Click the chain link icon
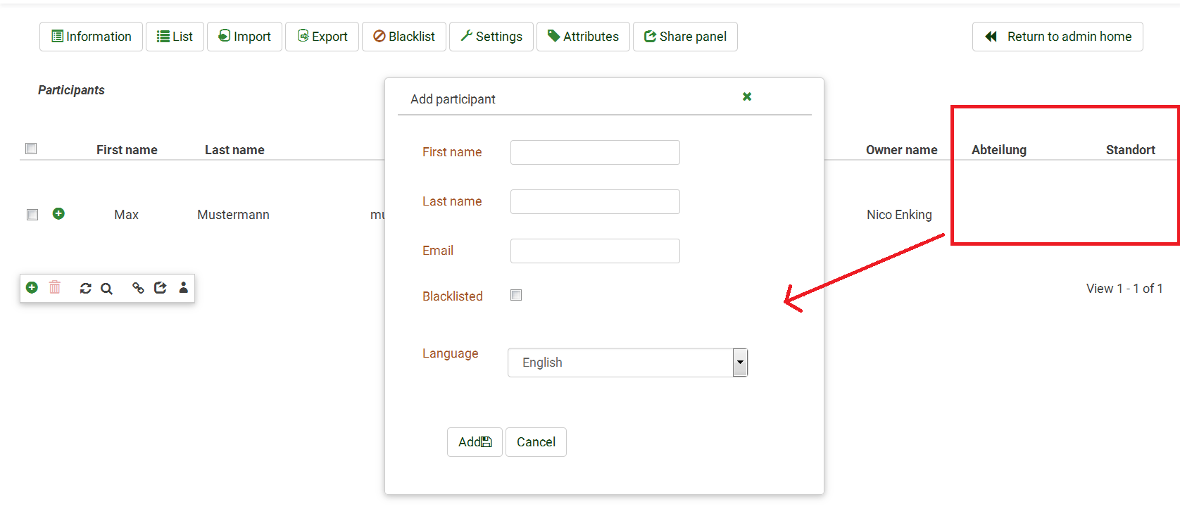 (138, 287)
